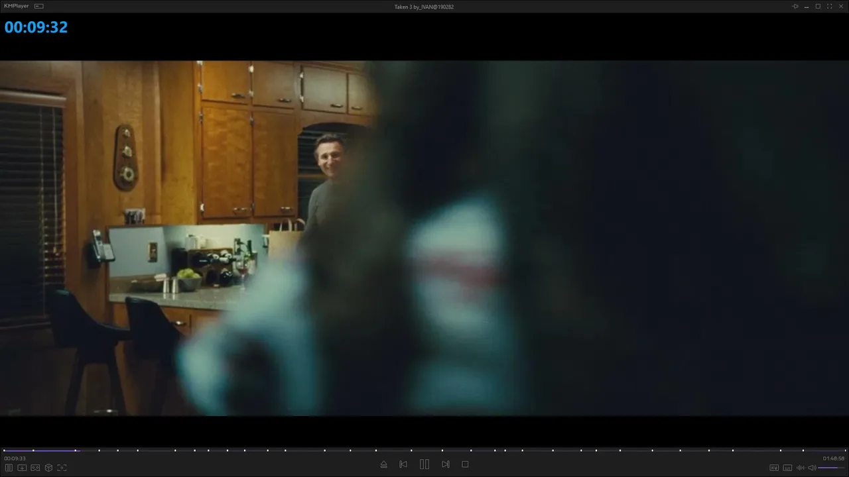This screenshot has width=849, height=477.
Task: Minimize the KMPlayer window
Action: tap(807, 6)
